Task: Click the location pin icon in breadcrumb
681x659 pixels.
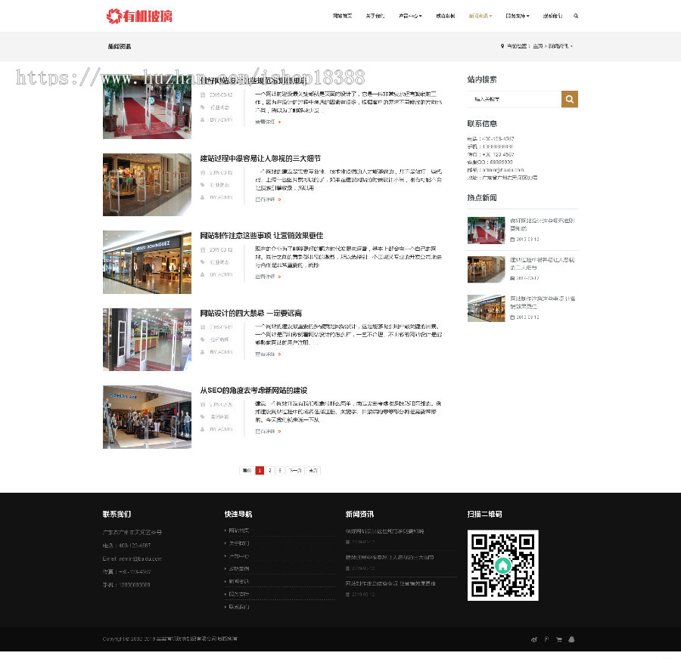Action: (502, 46)
